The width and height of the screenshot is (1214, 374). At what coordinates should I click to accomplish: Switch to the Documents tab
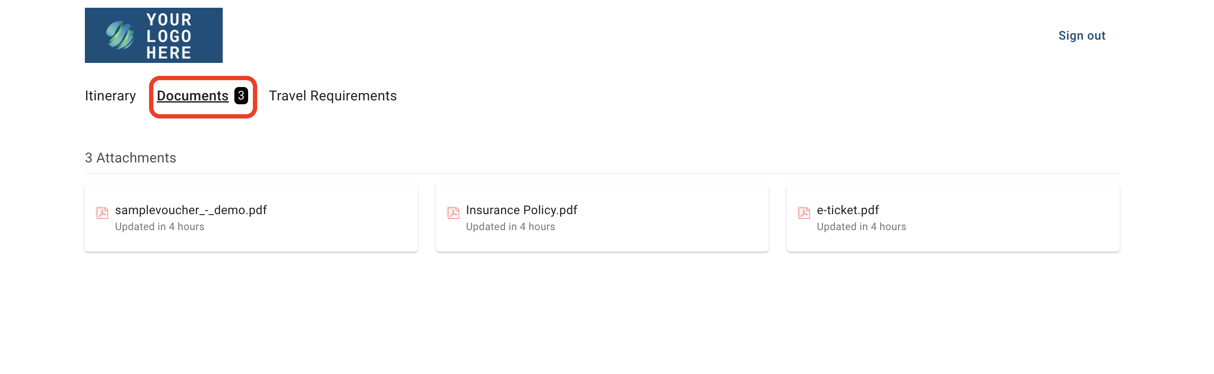tap(193, 96)
